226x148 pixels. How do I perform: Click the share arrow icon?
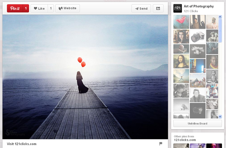(x=158, y=8)
